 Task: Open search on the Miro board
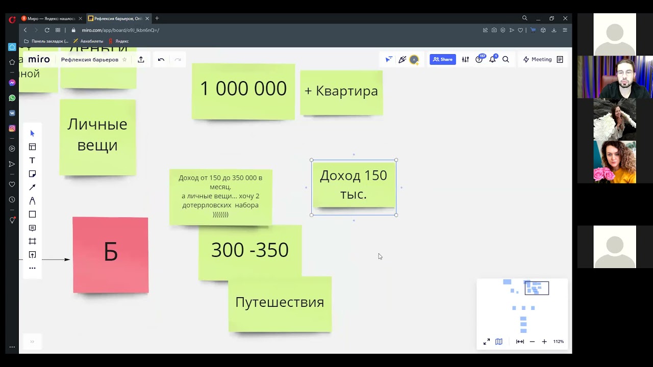point(506,60)
